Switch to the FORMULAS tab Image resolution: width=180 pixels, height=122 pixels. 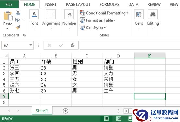[x=109, y=4]
